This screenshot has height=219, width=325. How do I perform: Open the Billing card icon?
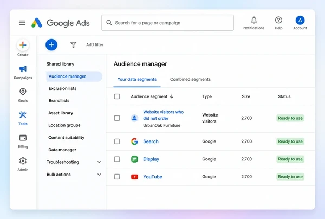[x=23, y=138]
